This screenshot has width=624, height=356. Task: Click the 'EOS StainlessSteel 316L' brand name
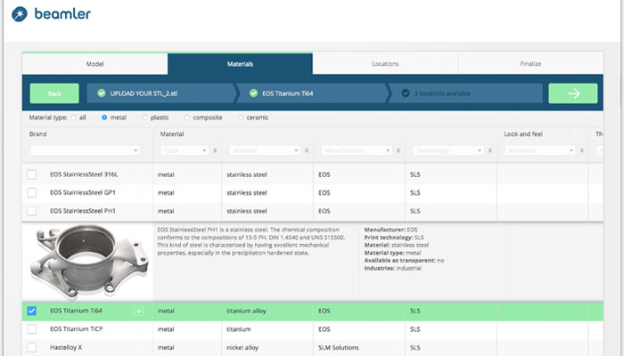tap(84, 174)
